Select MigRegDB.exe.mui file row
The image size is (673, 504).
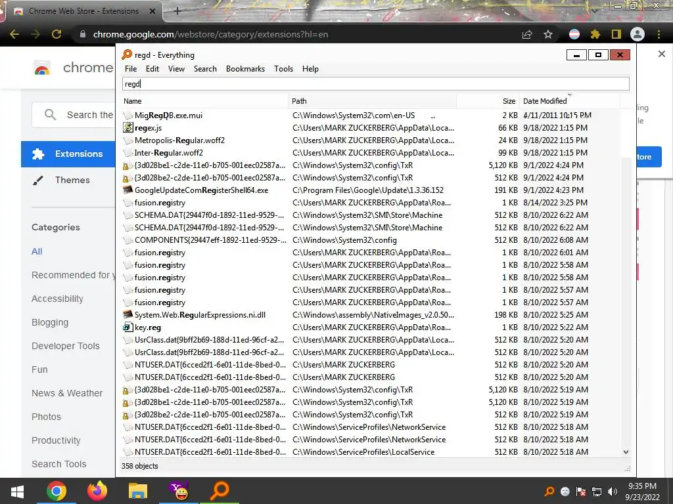(x=371, y=115)
